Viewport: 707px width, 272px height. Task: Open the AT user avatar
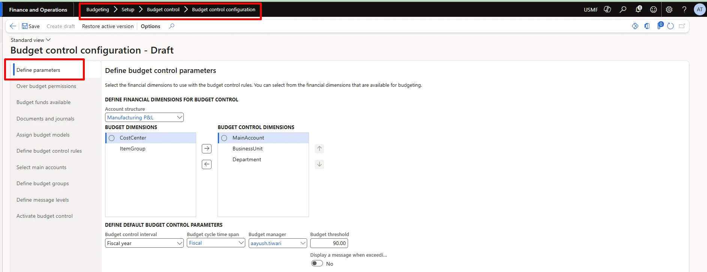[x=699, y=9]
